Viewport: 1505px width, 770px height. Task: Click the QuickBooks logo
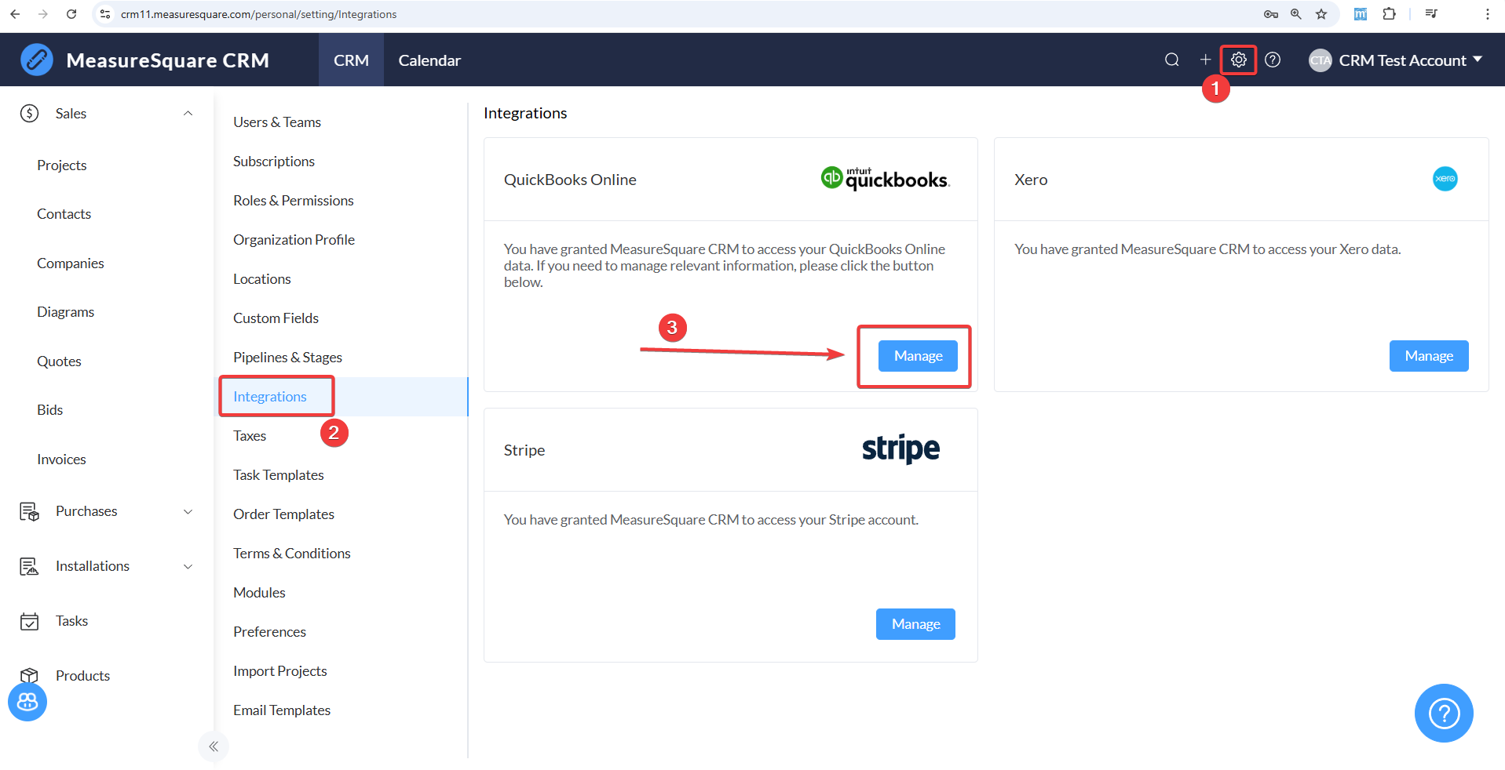(886, 179)
